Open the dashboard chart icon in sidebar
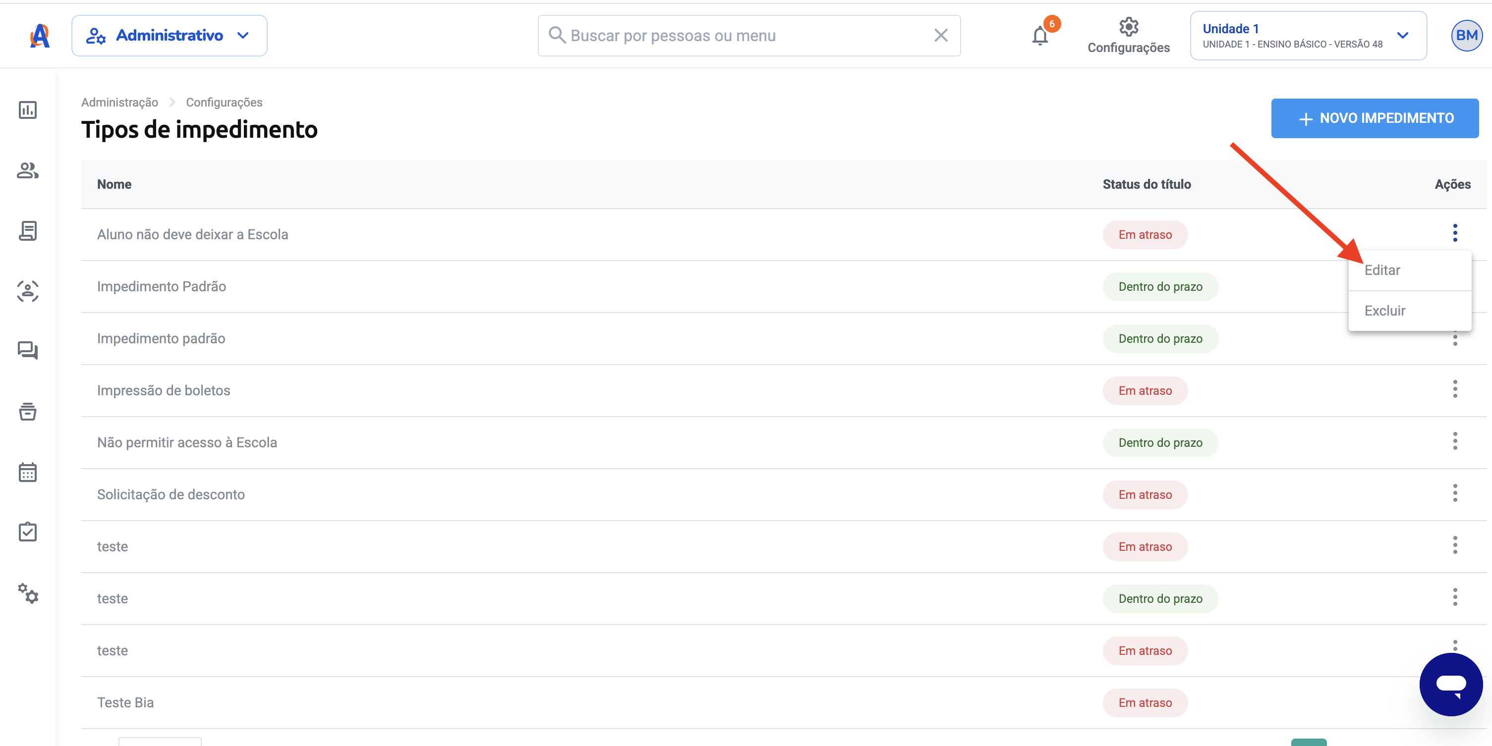This screenshot has height=746, width=1492. [28, 110]
